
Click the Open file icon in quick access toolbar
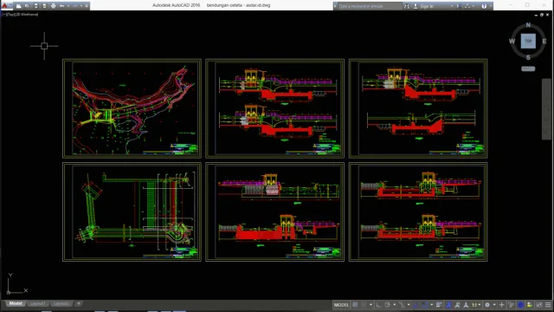pos(27,6)
